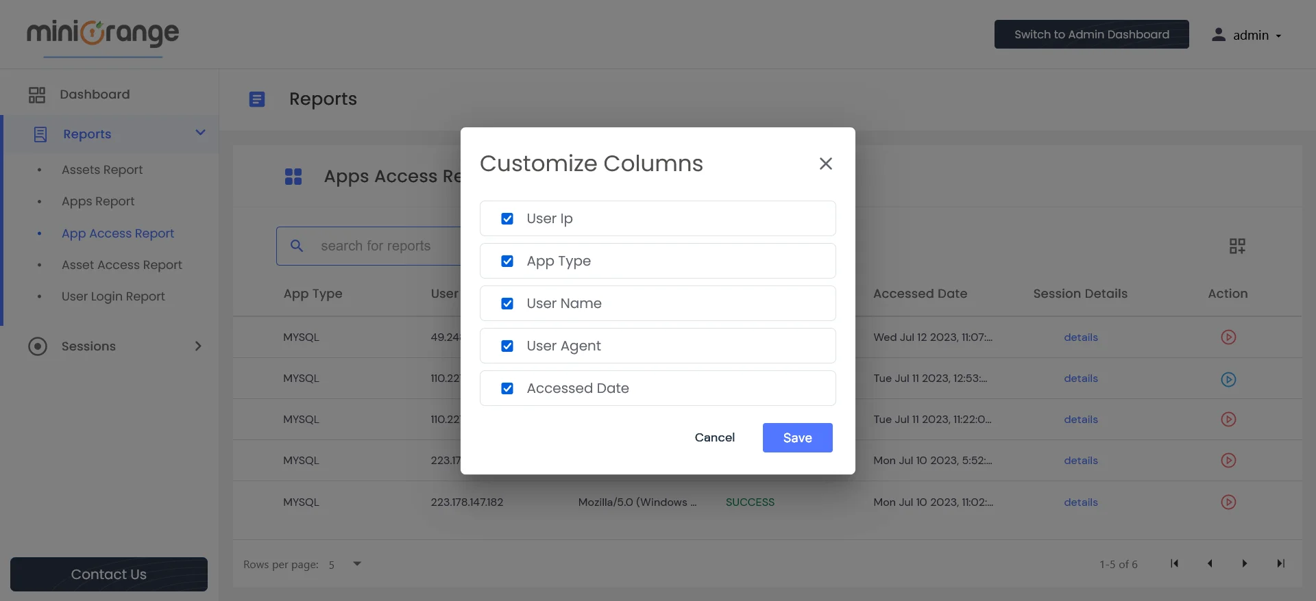Open Apps Report in sidebar
This screenshot has height=601, width=1316.
point(98,201)
